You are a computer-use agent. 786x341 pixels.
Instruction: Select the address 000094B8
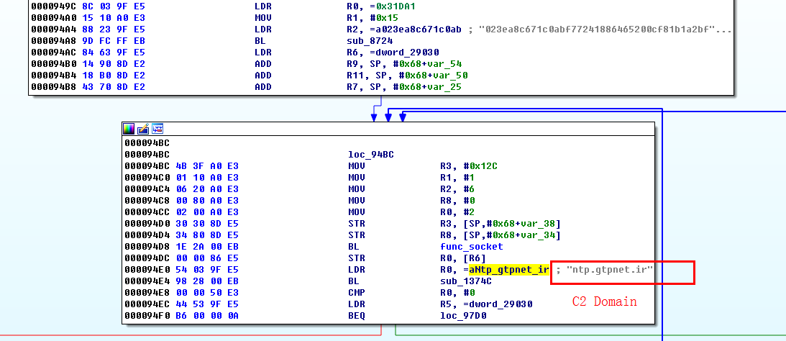(54, 87)
